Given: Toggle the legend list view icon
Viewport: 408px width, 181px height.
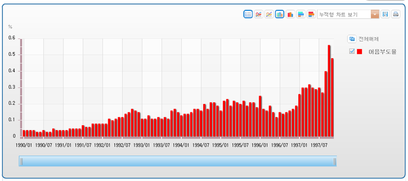Looking at the screenshot, I should tap(248, 14).
